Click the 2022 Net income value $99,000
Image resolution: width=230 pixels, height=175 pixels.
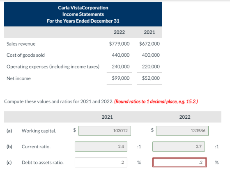tap(121, 78)
